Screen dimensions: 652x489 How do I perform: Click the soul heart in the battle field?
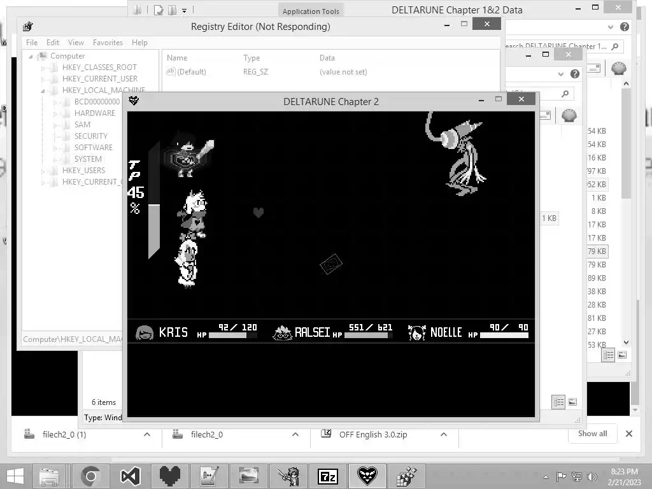tap(259, 213)
